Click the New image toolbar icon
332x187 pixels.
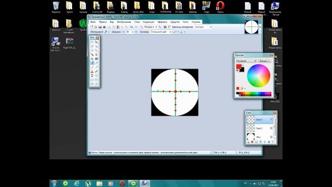(92, 27)
